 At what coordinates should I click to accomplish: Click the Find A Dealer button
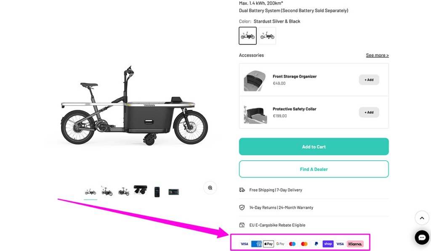314,169
